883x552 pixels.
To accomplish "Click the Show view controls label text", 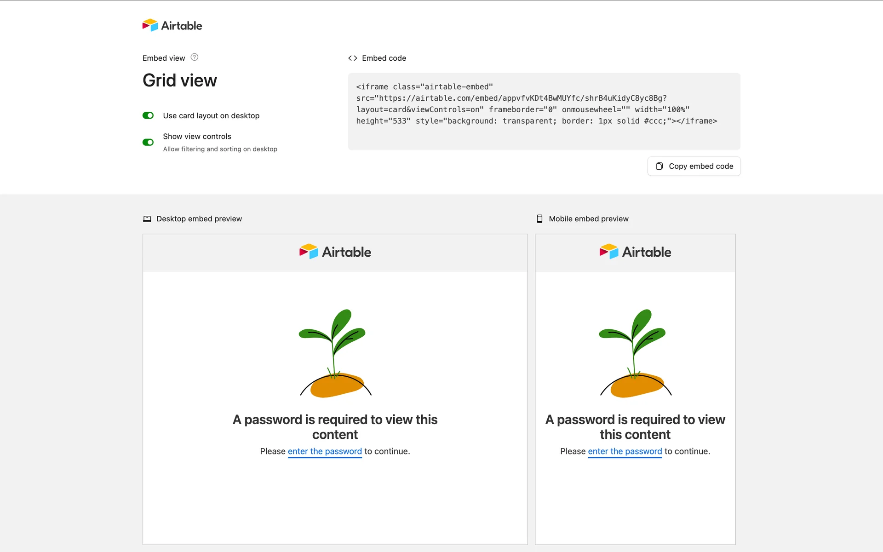I will 197,136.
